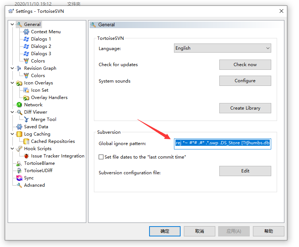Confirm with the 确定 button
The height and width of the screenshot is (247, 299).
(x=165, y=231)
